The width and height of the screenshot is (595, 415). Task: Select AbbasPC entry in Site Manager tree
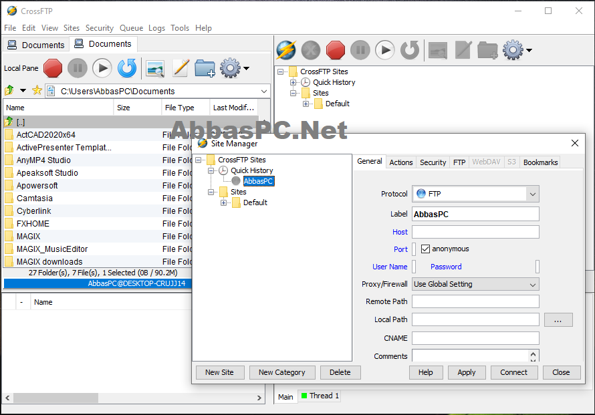[259, 181]
